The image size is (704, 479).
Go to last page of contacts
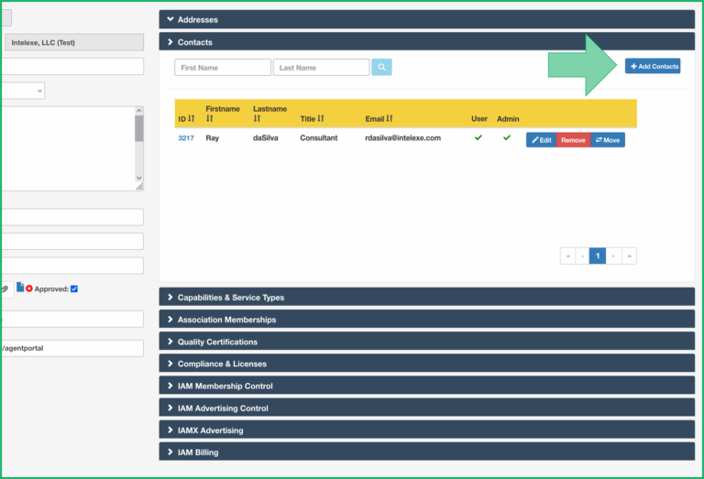(630, 256)
